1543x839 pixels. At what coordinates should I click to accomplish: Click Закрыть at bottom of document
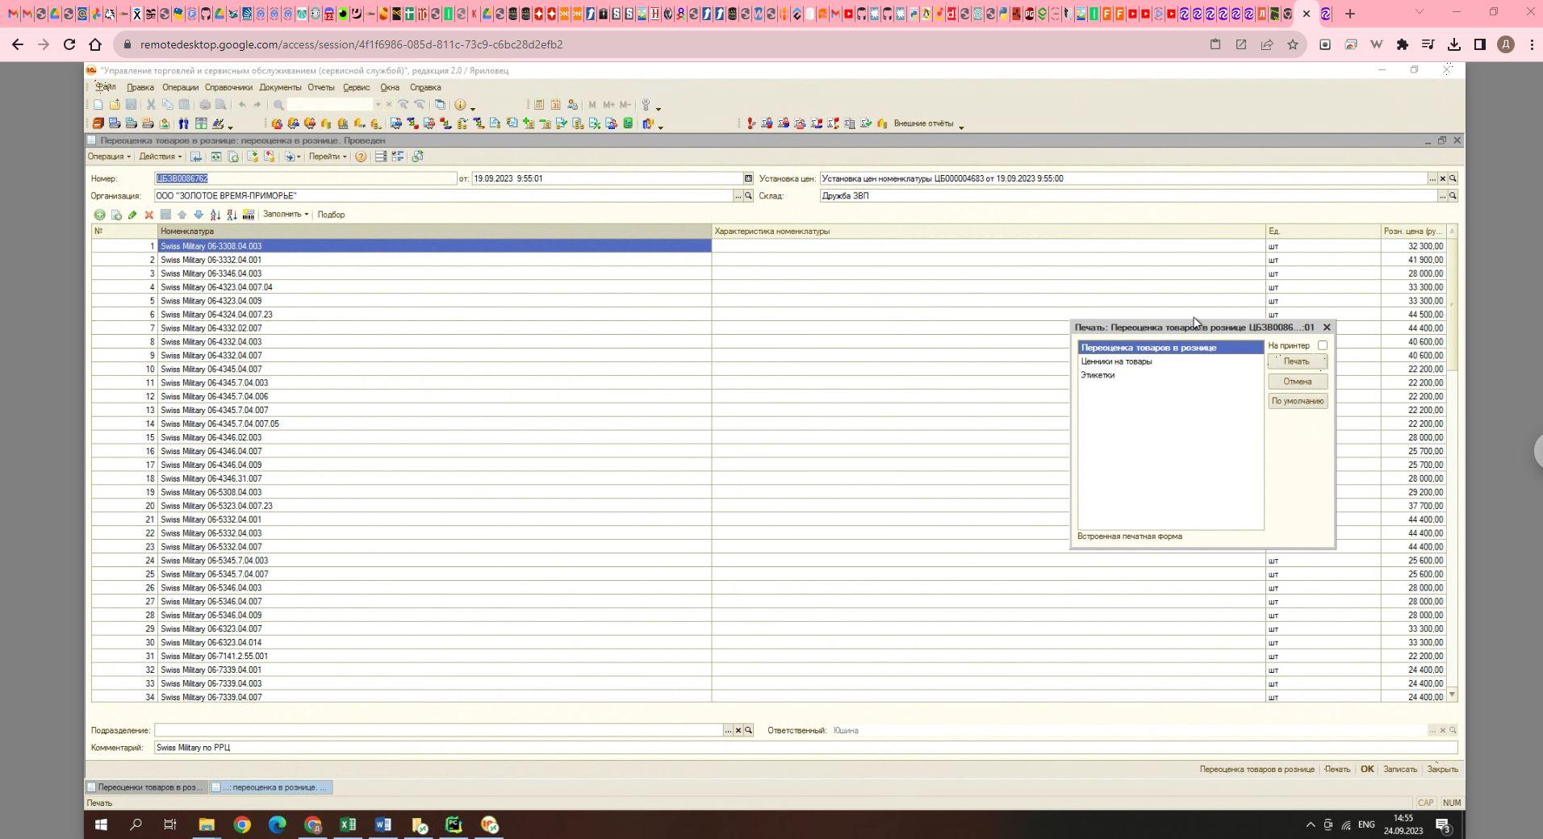click(1442, 770)
